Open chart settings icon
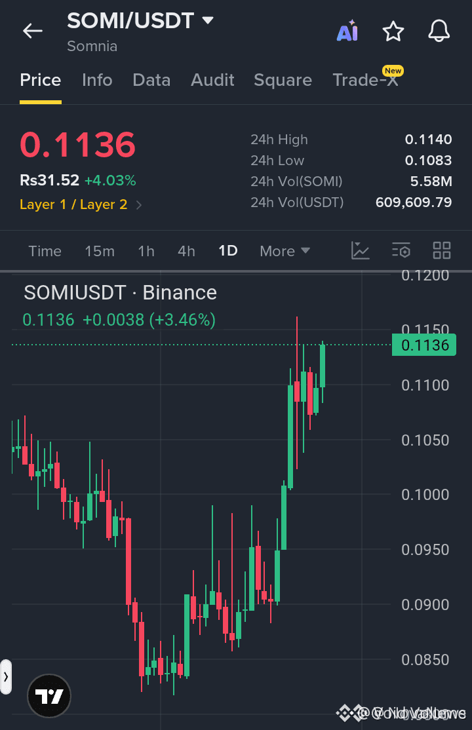The height and width of the screenshot is (730, 472). pos(401,250)
